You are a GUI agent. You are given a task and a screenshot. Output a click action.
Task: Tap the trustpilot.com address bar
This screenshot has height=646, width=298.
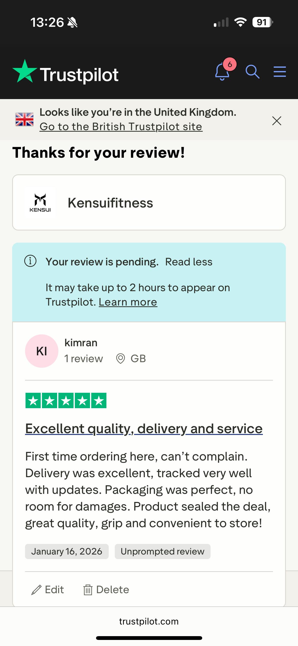tap(149, 621)
